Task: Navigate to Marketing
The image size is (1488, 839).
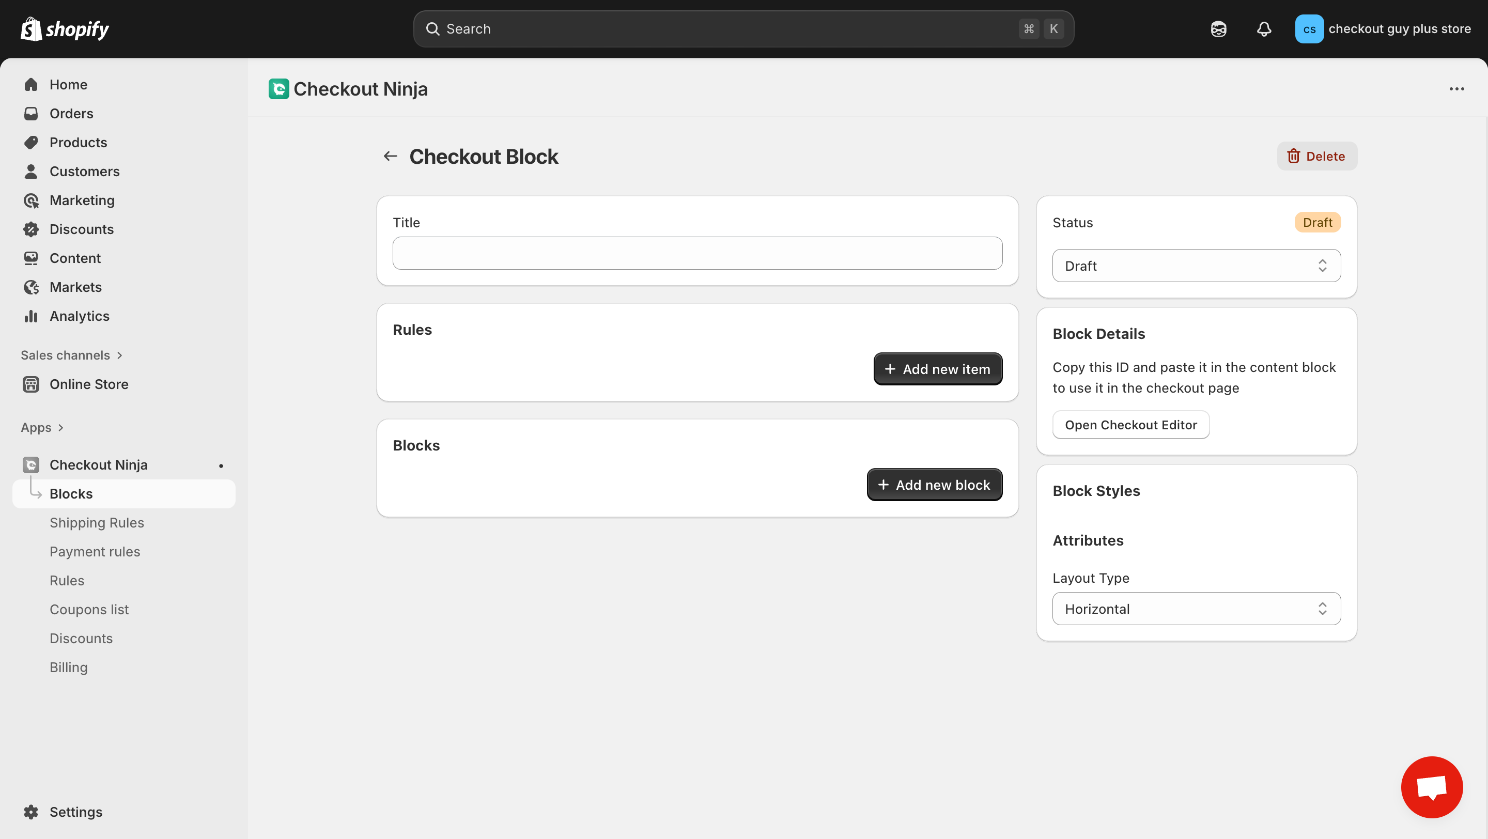Action: (82, 200)
